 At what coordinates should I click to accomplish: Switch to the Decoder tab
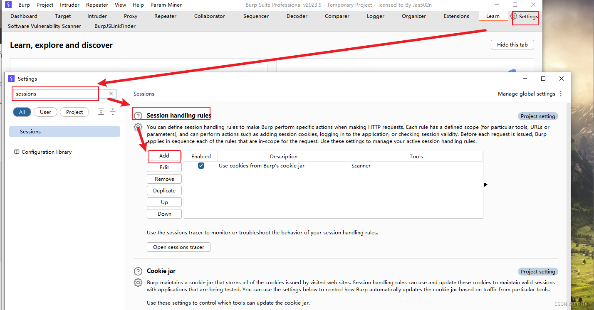click(x=297, y=16)
